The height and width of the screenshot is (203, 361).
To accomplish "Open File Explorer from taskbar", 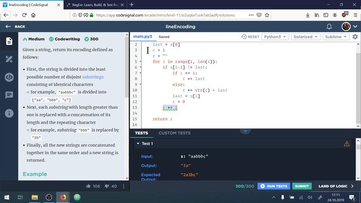I will tap(34, 197).
